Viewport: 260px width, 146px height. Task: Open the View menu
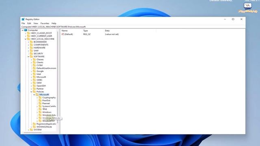coord(36,24)
